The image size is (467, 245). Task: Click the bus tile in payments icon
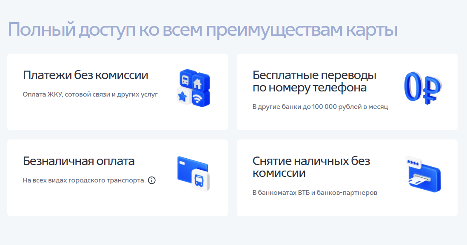pyautogui.click(x=186, y=79)
